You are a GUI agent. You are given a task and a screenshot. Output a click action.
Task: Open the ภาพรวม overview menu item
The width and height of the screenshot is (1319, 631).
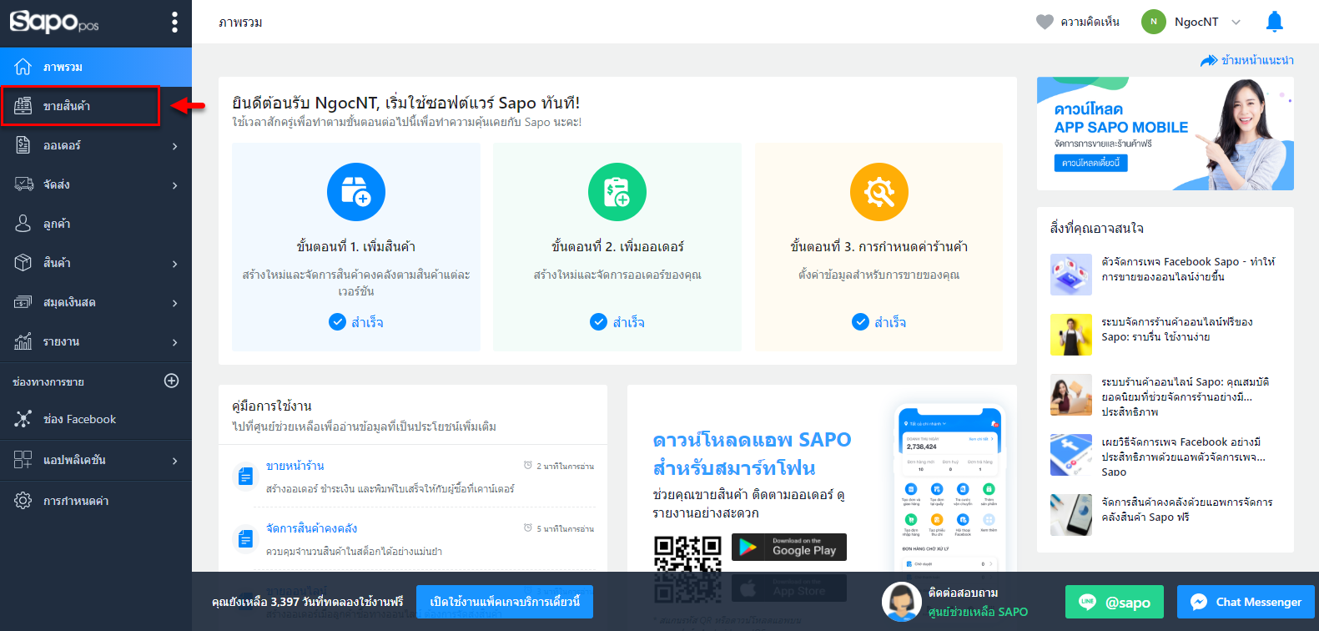click(96, 67)
